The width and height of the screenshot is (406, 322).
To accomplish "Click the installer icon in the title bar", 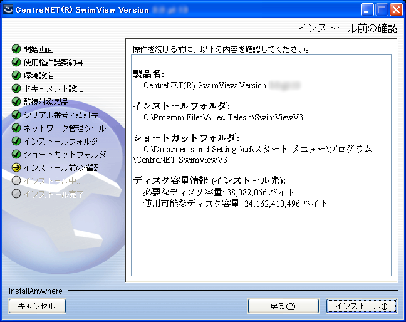I will [8, 10].
